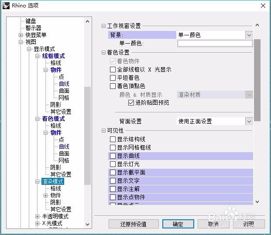Image resolution: width=271 pixels, height=235 pixels.
Task: Collapse the 可见性 section
Action: tap(103, 130)
